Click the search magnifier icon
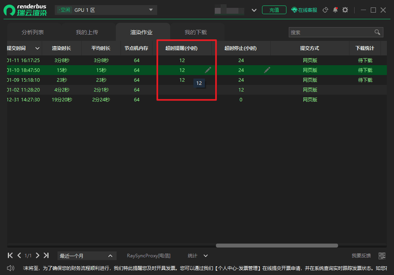The image size is (394, 275). [377, 32]
